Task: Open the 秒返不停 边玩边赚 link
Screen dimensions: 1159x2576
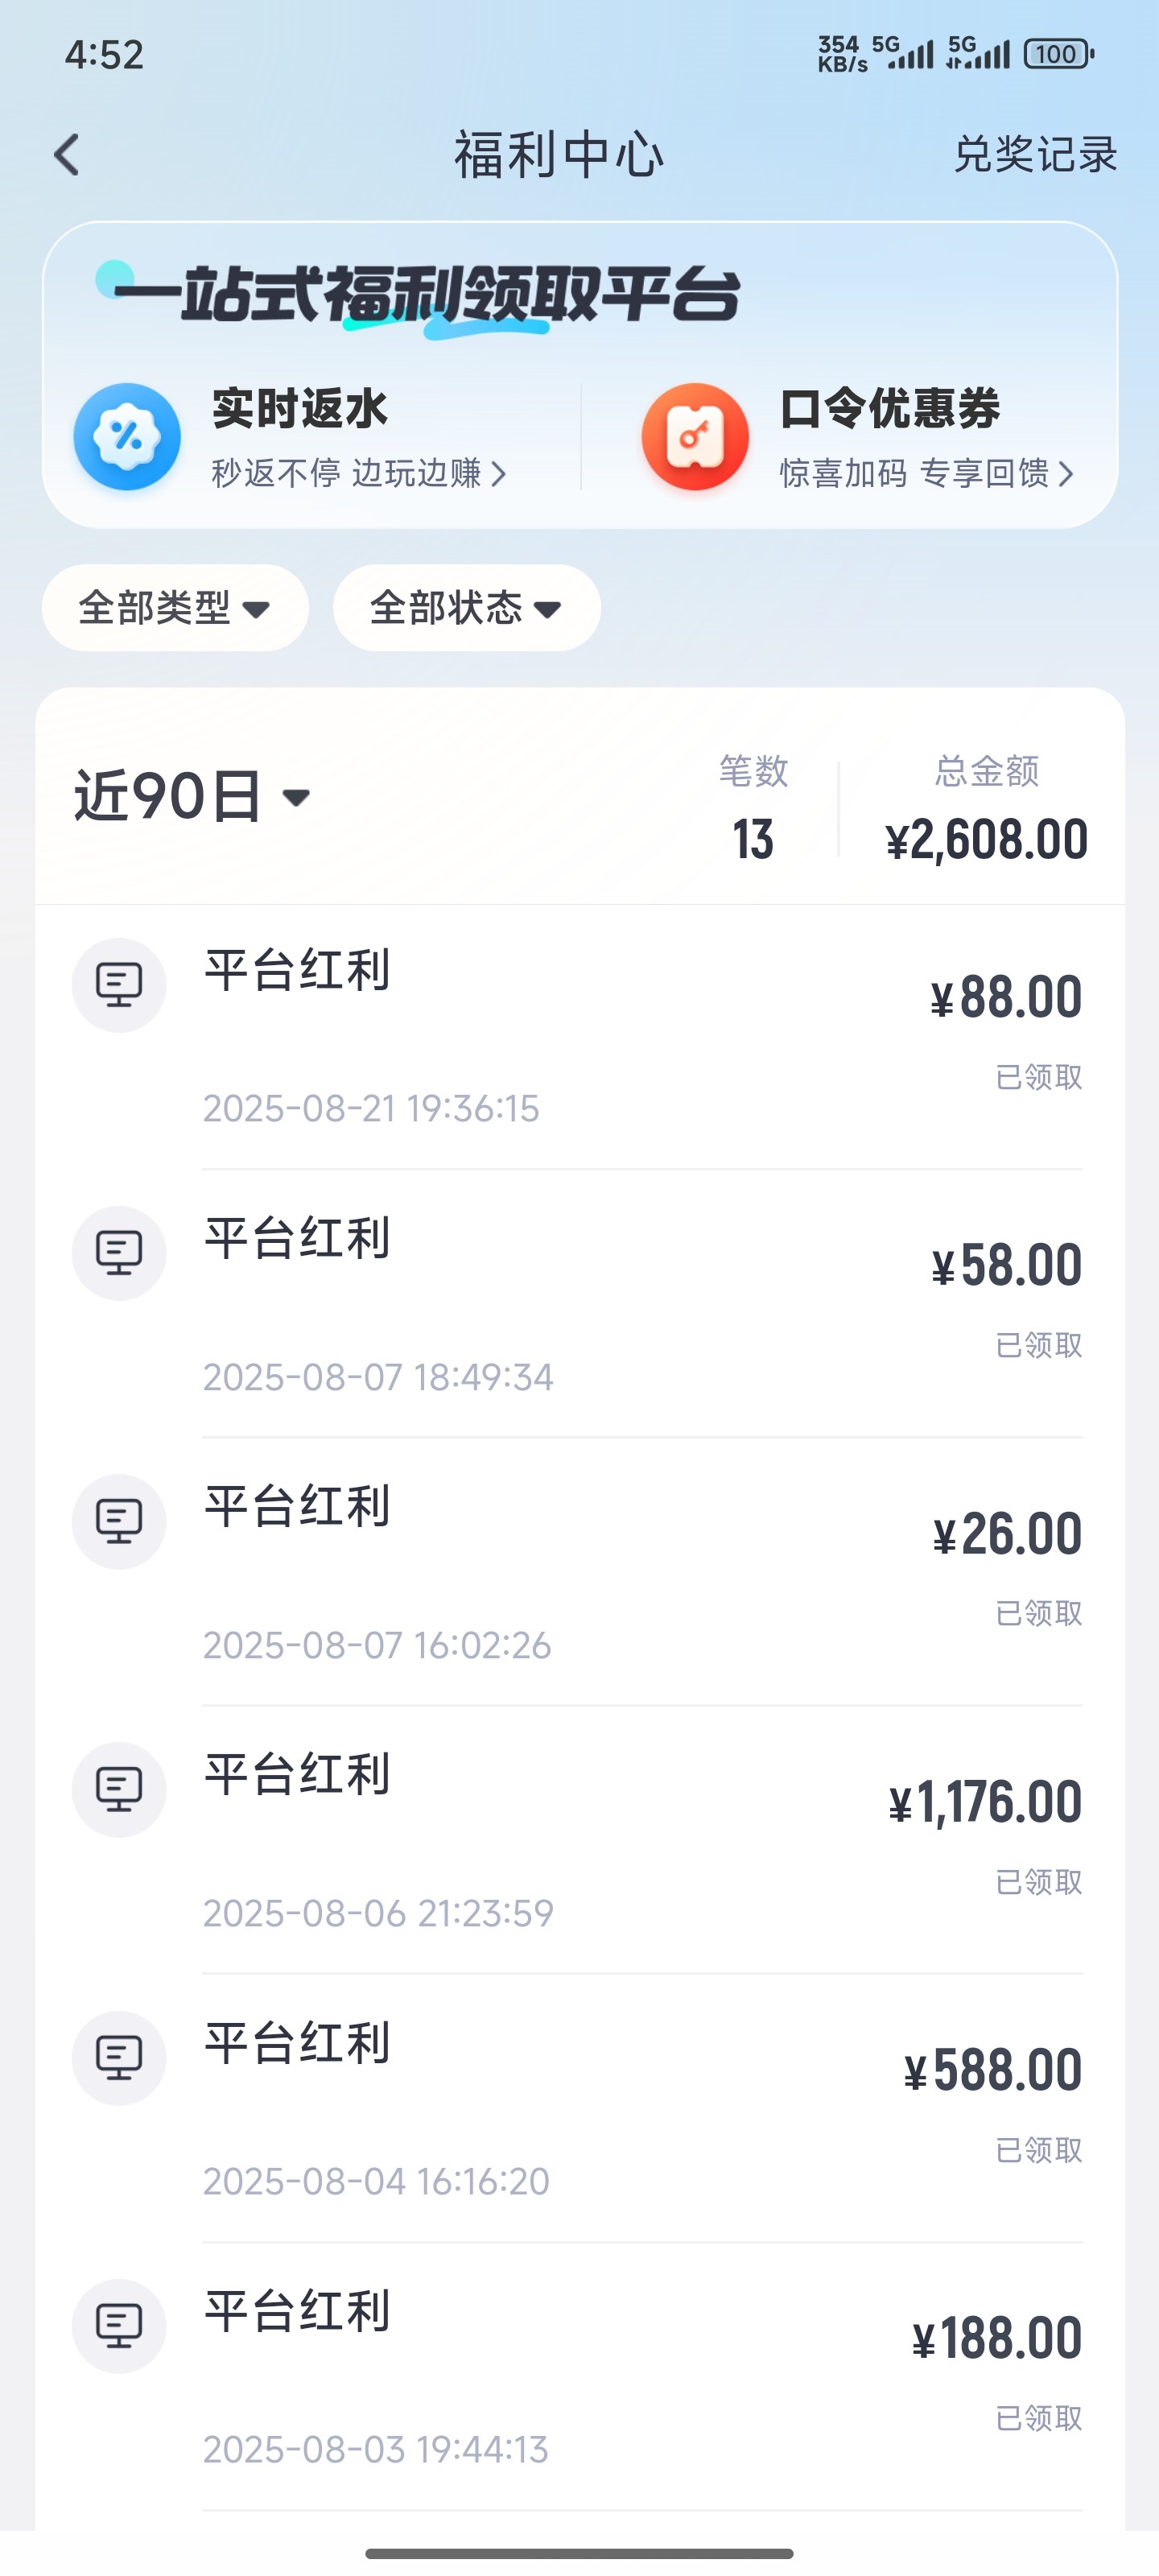Action: click(x=358, y=473)
